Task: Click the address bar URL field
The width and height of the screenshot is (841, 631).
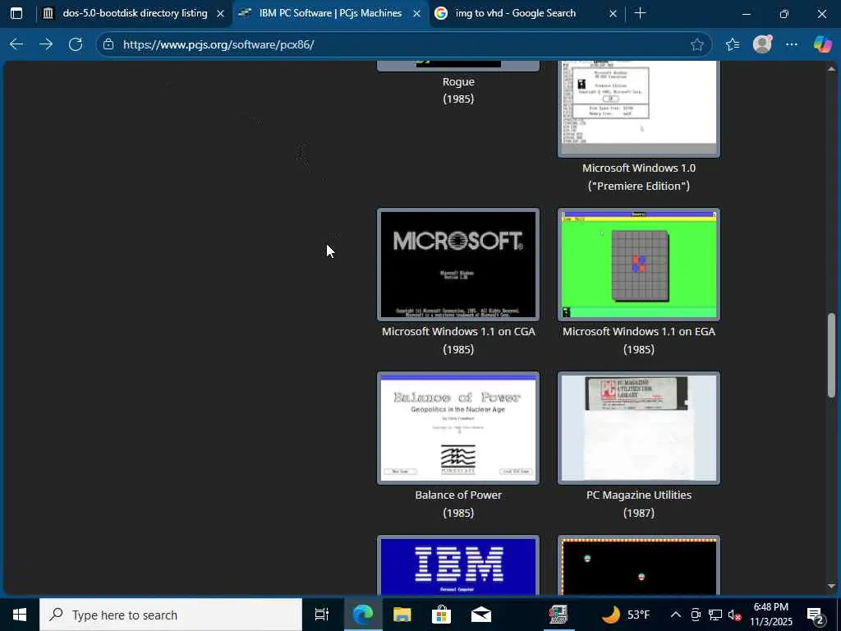Action: point(402,44)
